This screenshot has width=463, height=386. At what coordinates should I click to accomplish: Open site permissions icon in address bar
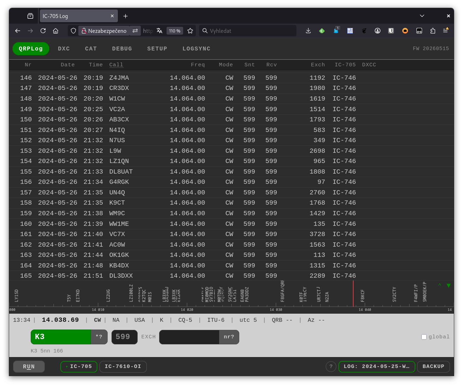[135, 31]
